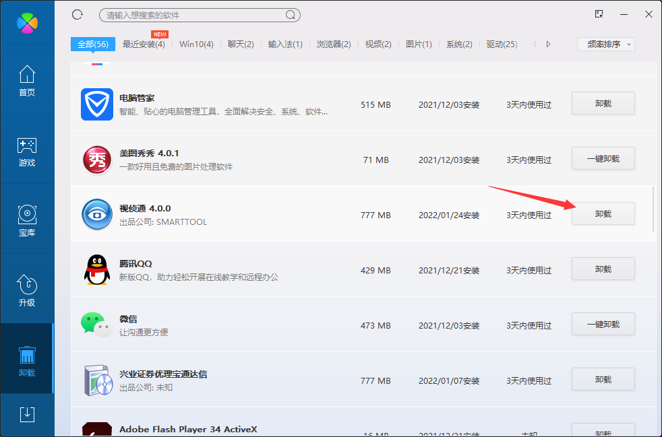Viewport: 662px width, 437px height.
Task: Select the 美图秀秀 4.0.1 title
Action: tap(149, 153)
